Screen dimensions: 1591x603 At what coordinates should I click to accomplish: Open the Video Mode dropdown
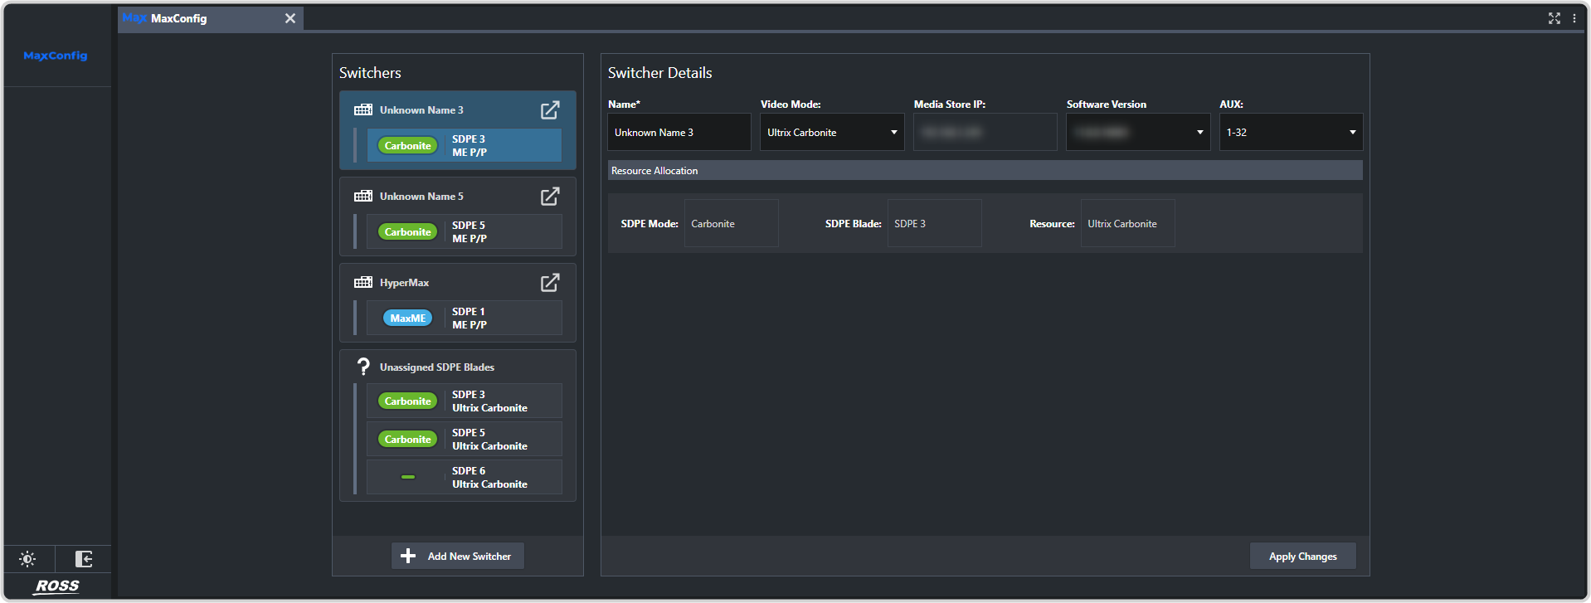(x=832, y=132)
